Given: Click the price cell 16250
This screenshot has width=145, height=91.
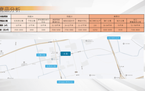Looking at the screenshot, I should 95,30.
